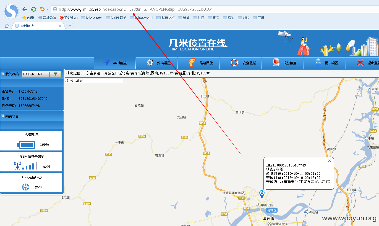Open the dropdown next to the orange undo arrow

47,9
